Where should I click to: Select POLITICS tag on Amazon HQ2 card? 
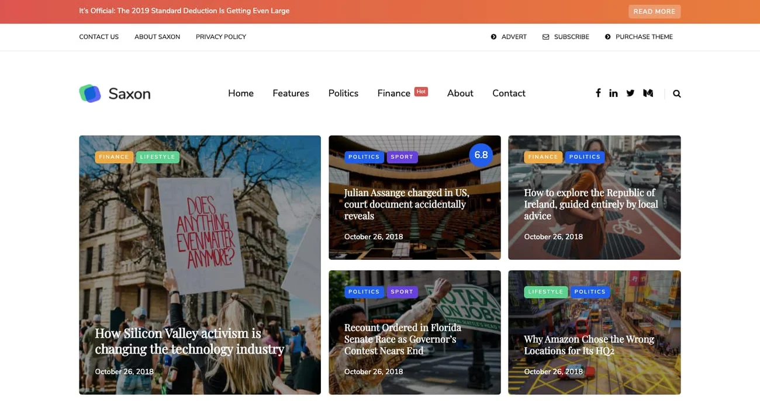pos(590,292)
